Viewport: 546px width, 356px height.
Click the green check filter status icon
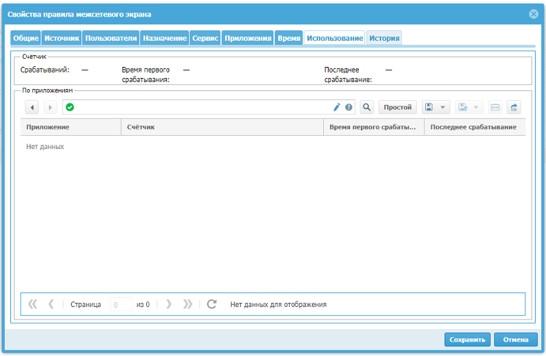pos(70,108)
